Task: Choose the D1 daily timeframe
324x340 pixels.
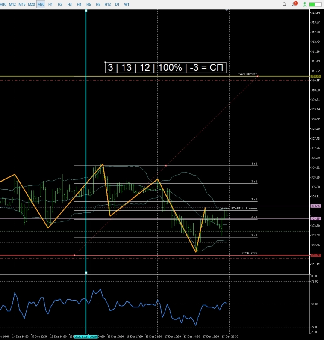Action: (x=117, y=4)
